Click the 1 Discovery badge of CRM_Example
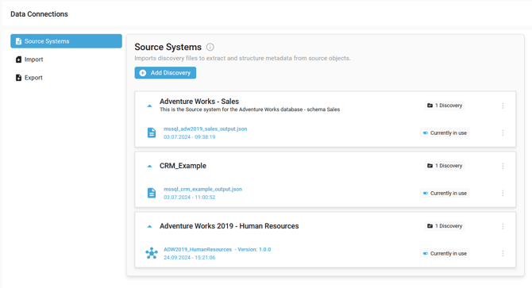Viewport: 532px width, 288px height. pos(445,166)
